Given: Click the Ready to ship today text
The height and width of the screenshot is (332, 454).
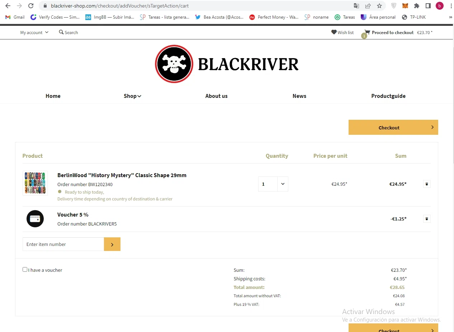Looking at the screenshot, I should click(84, 192).
